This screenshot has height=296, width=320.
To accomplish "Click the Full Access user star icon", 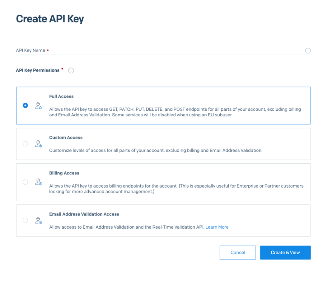I will click(38, 105).
